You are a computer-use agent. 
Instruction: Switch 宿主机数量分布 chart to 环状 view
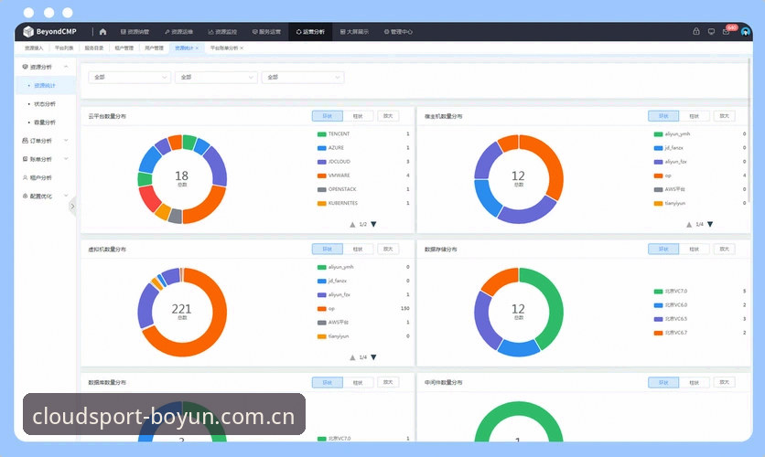click(x=663, y=116)
